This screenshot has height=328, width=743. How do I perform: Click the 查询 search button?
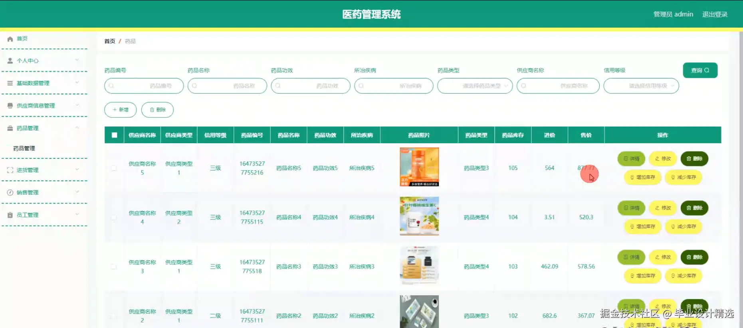(700, 70)
